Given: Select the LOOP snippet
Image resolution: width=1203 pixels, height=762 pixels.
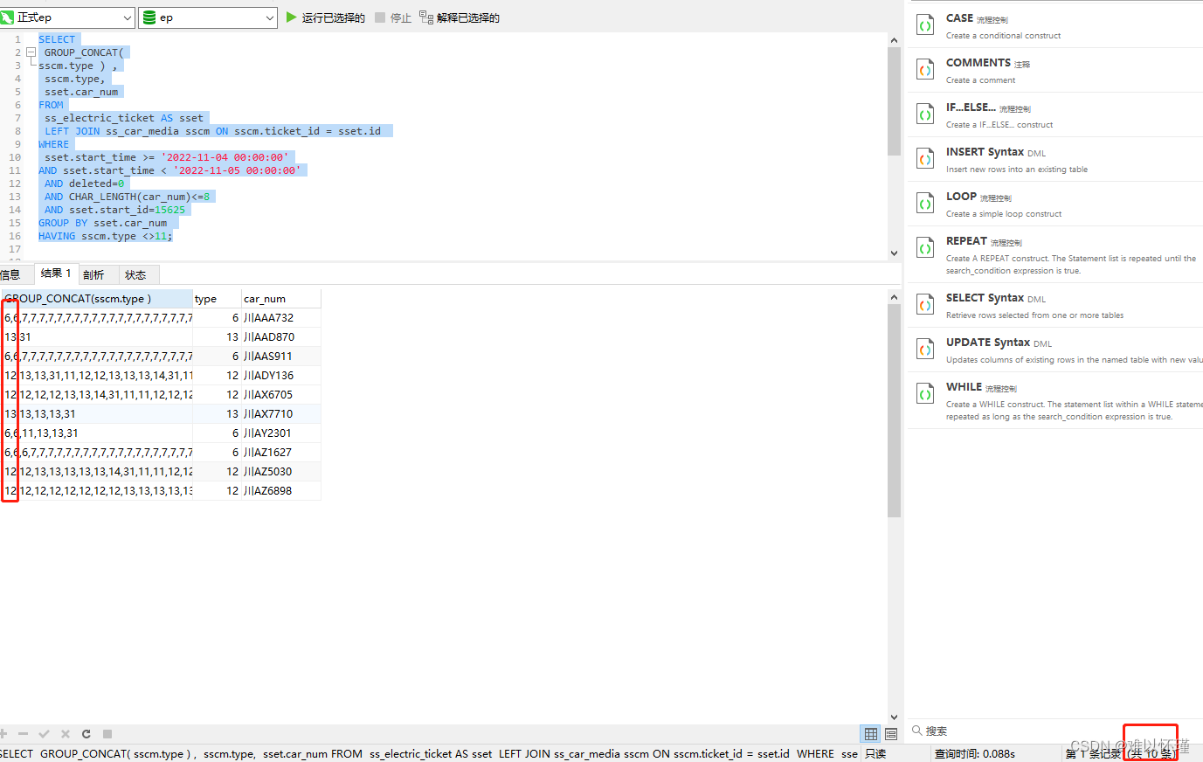Looking at the screenshot, I should 1055,204.
